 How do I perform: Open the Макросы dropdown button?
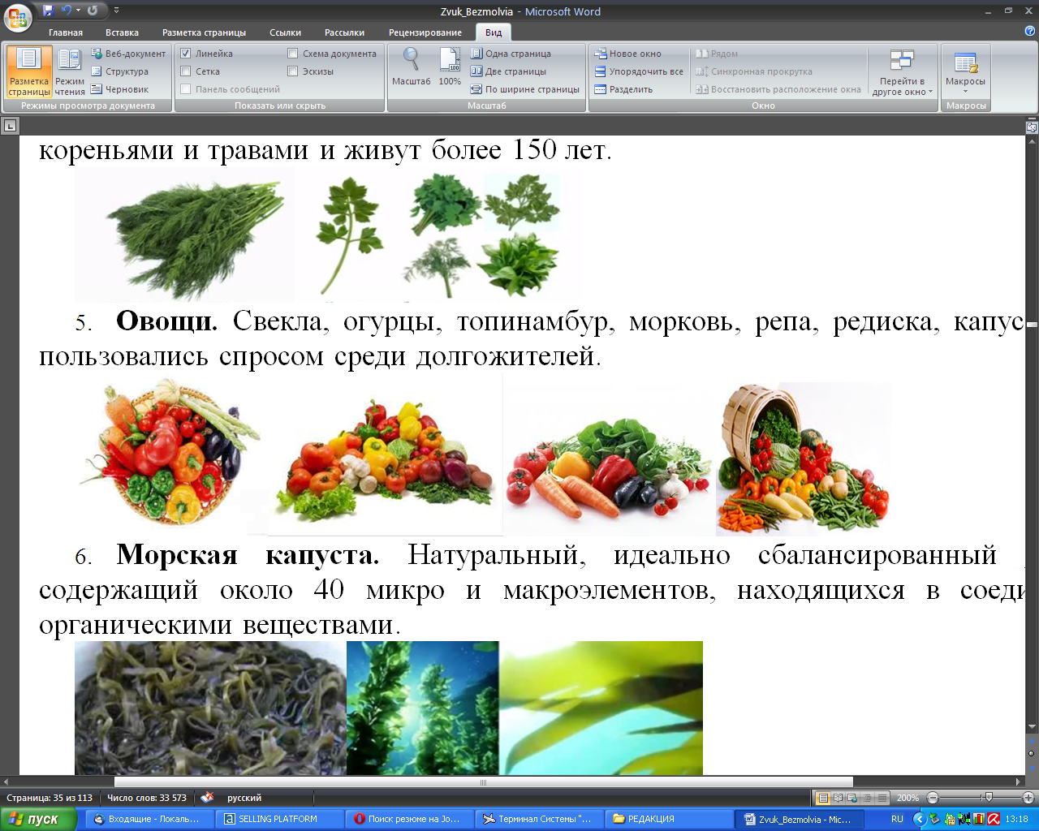(x=965, y=71)
